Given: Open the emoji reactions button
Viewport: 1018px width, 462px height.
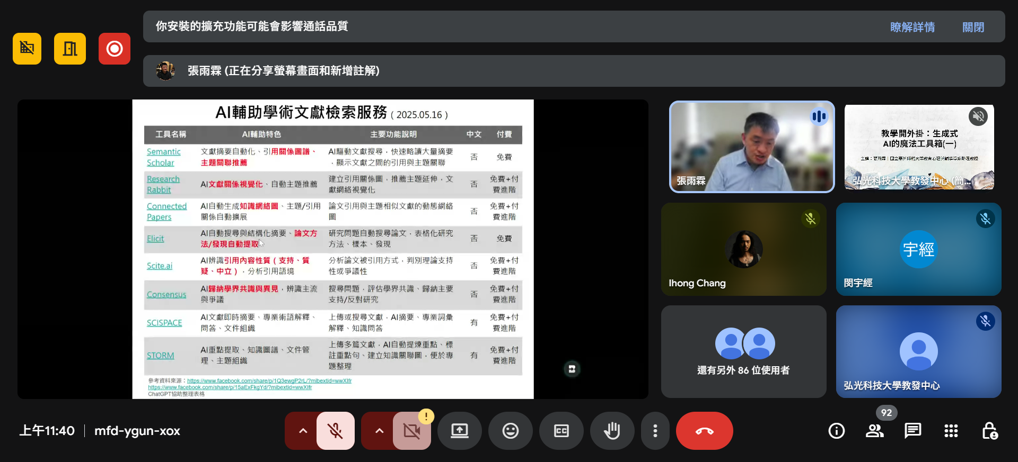Looking at the screenshot, I should pos(511,431).
